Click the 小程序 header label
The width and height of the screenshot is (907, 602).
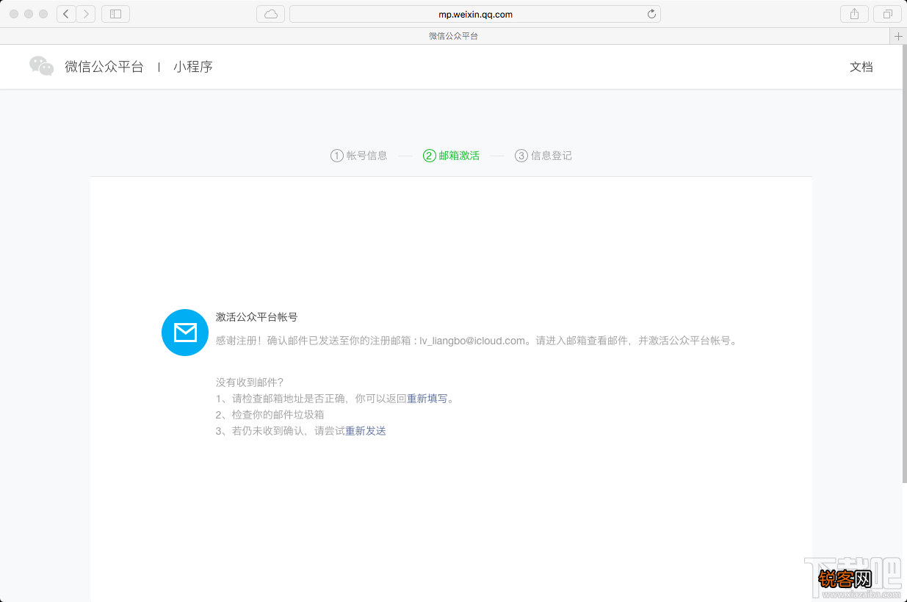pyautogui.click(x=193, y=67)
